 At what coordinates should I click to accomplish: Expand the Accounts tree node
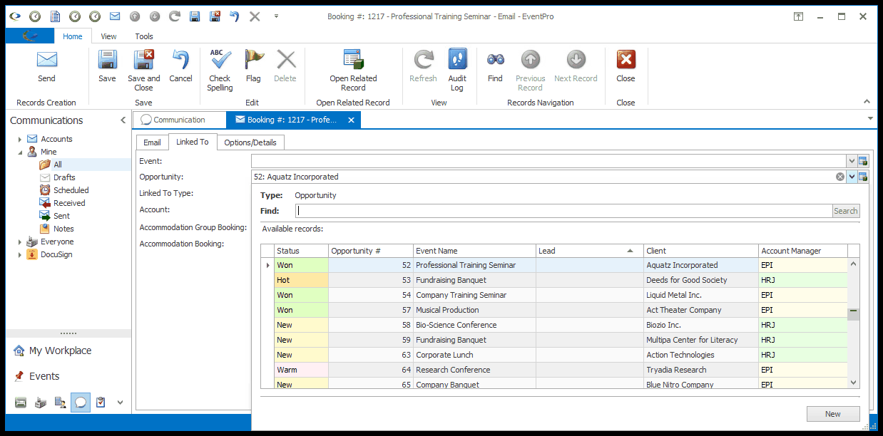point(20,139)
